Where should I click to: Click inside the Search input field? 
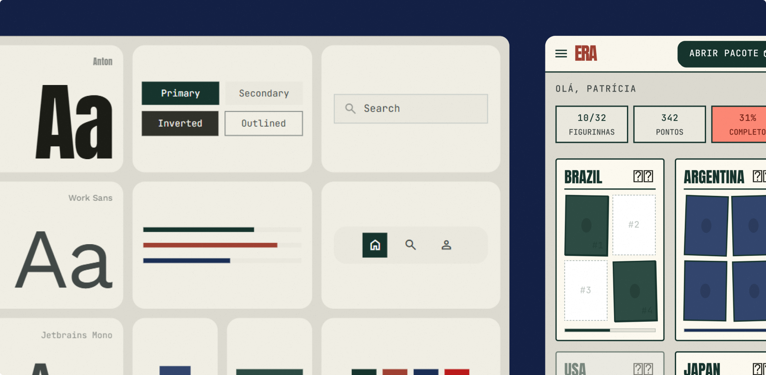410,109
